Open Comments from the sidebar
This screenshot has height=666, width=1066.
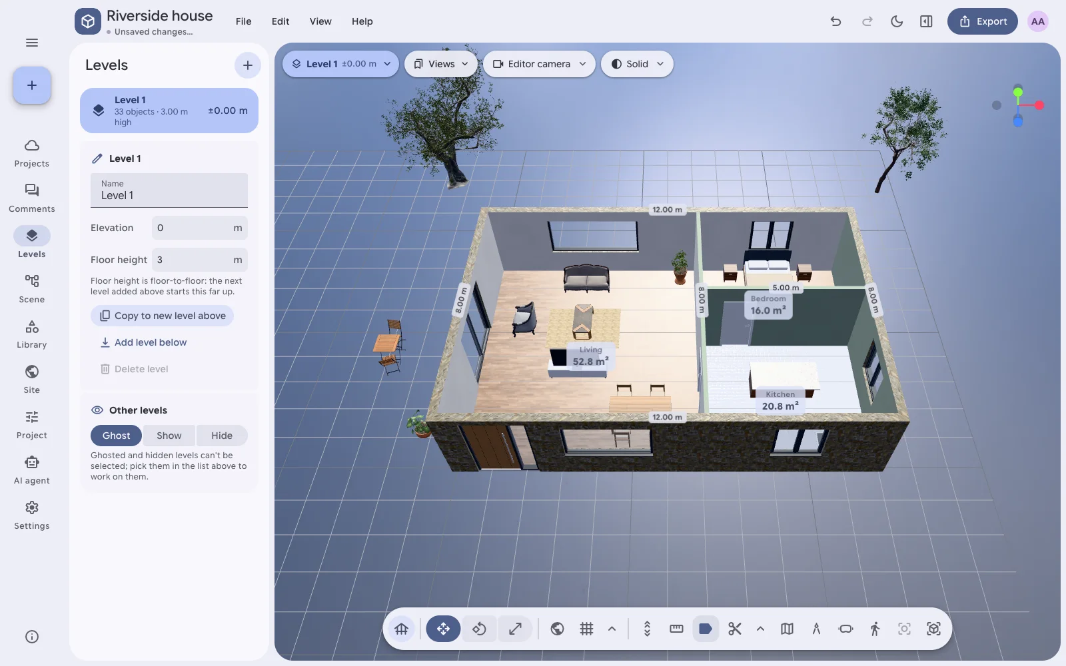pyautogui.click(x=32, y=198)
